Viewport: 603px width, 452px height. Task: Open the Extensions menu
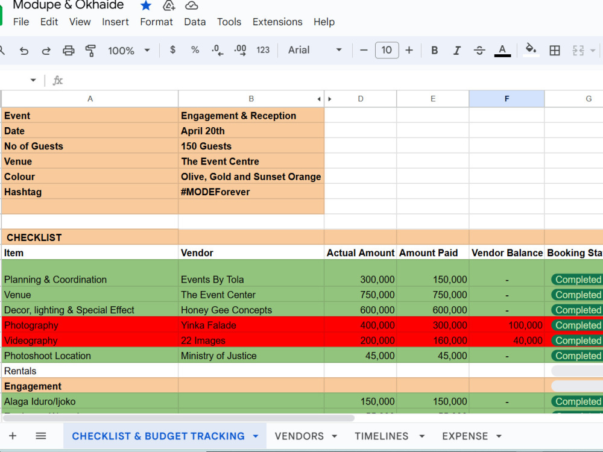pos(277,22)
